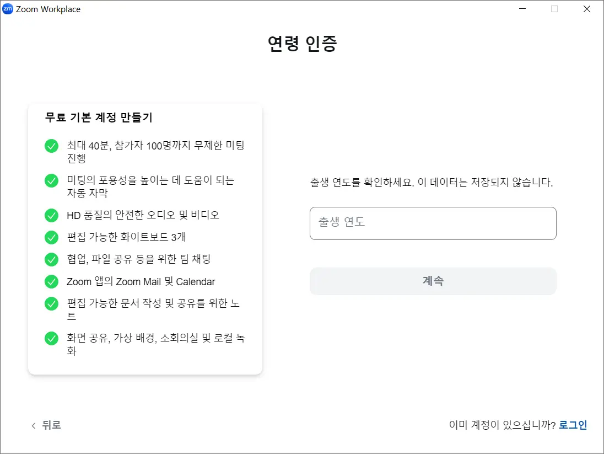The image size is (604, 454).
Task: Minimize the Zoom Workplace window
Action: click(521, 9)
